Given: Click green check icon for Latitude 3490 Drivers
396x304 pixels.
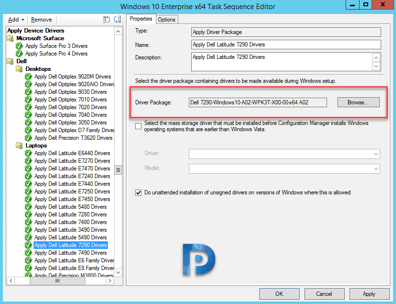Looking at the screenshot, I should tap(28, 230).
